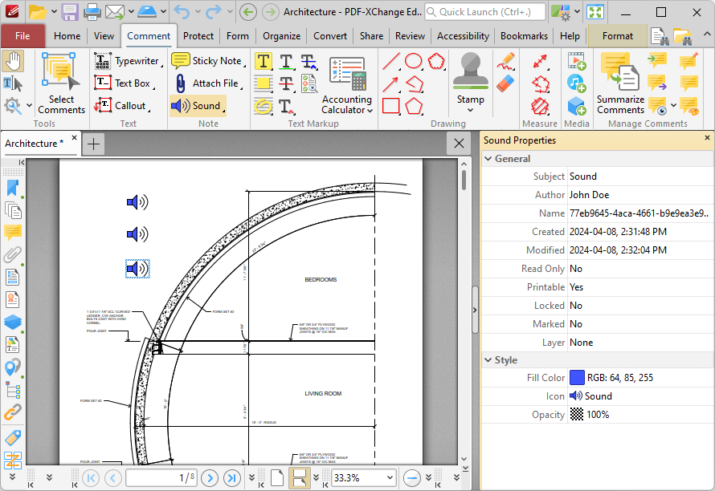The image size is (715, 491).
Task: Select the Arrow drawing tool
Action: coord(390,83)
